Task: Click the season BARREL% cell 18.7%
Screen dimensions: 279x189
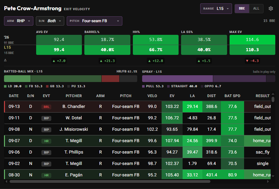Action: pos(107,39)
